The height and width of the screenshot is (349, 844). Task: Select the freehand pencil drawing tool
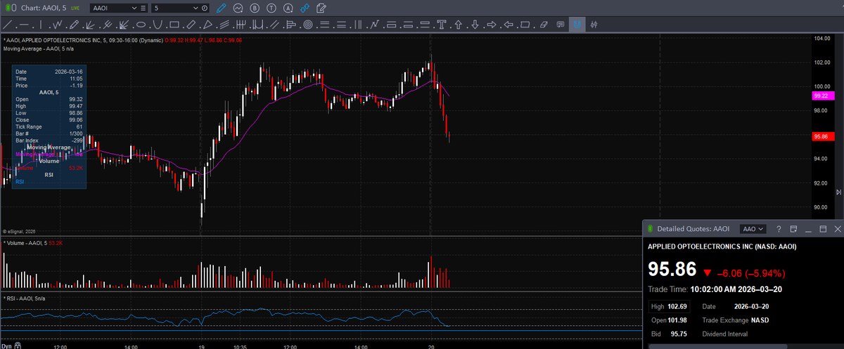pyautogui.click(x=74, y=25)
